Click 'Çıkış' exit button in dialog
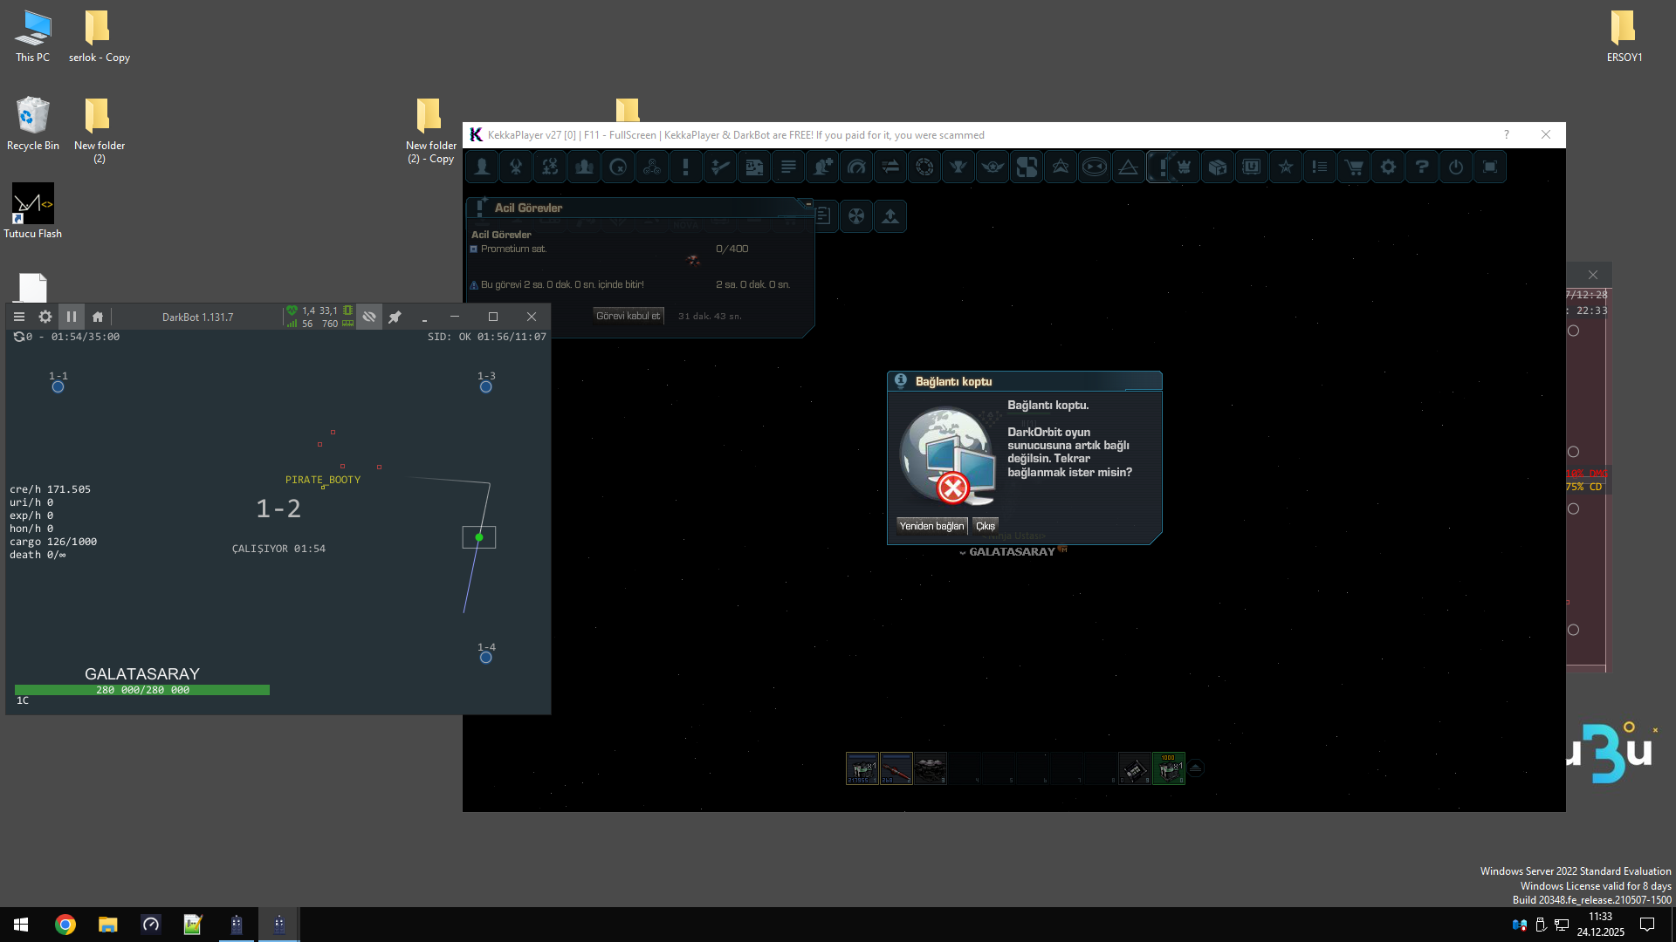Image resolution: width=1676 pixels, height=942 pixels. 986,526
